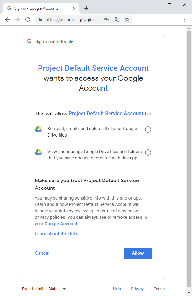Show info for delete all Drive files permission
192x296 pixels.
coord(148,129)
